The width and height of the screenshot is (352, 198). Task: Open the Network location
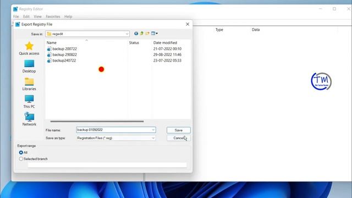click(x=29, y=119)
